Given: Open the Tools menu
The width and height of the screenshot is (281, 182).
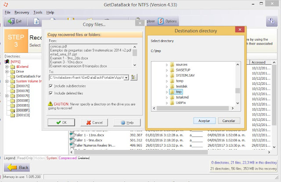Looking at the screenshot, I should point(38,12).
